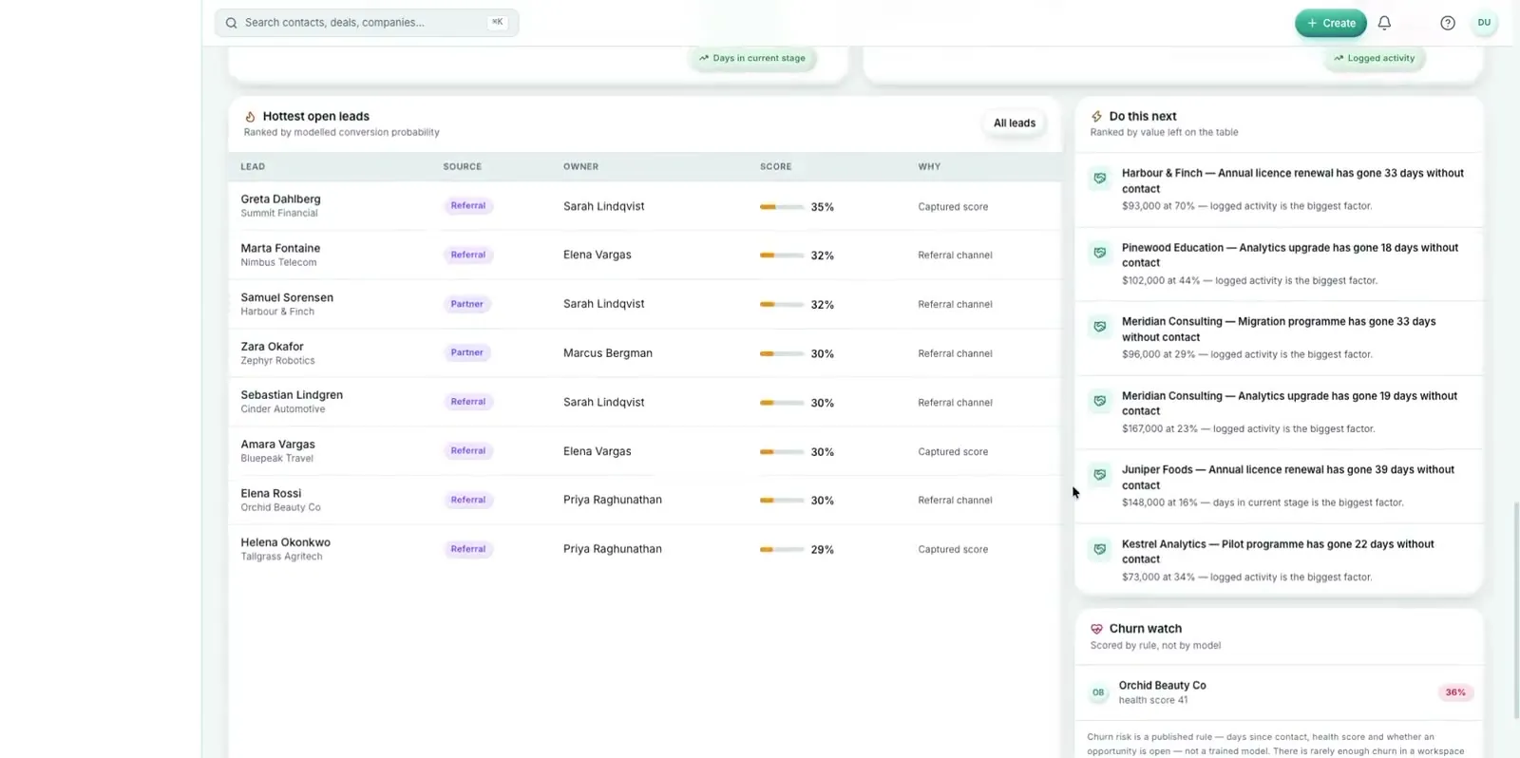Click the Meridian Consulting Migration programme icon
The image size is (1520, 758).
pyautogui.click(x=1100, y=327)
